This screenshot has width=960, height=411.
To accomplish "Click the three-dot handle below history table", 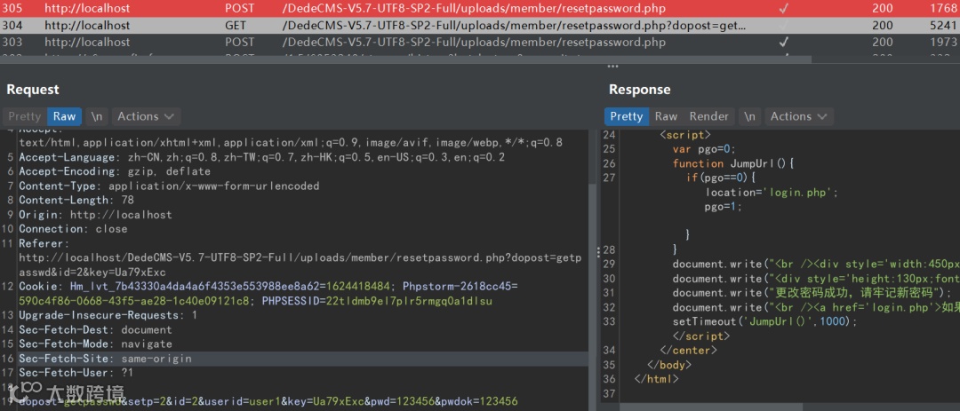I will point(612,66).
